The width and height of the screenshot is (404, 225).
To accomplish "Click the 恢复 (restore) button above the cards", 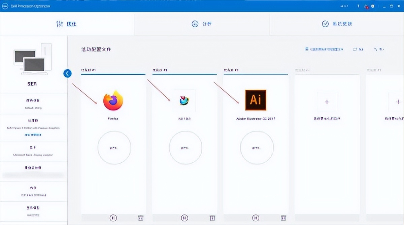I will coord(359,50).
